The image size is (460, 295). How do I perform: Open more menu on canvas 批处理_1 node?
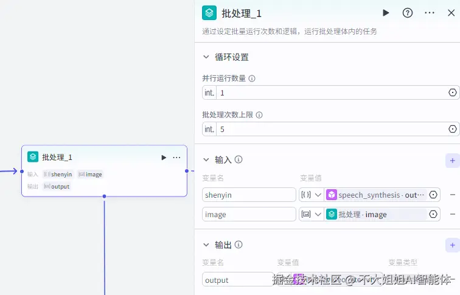[x=176, y=158]
